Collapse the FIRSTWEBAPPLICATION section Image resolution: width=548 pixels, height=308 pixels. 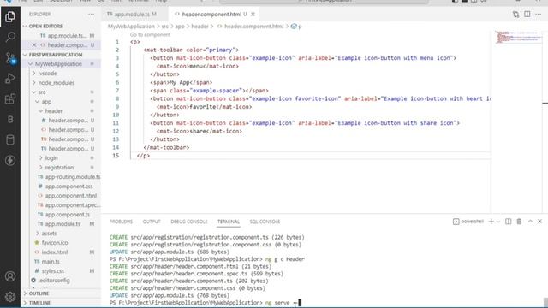click(55, 55)
